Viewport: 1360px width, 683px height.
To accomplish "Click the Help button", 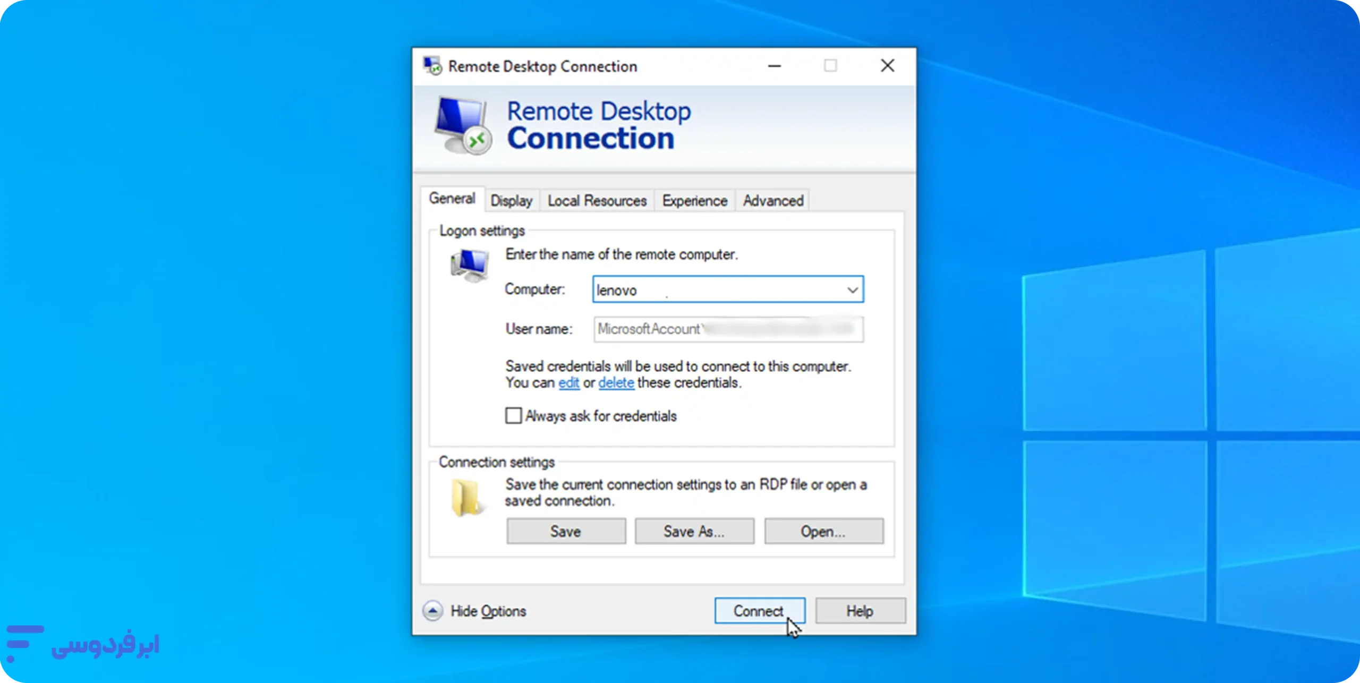I will 860,611.
